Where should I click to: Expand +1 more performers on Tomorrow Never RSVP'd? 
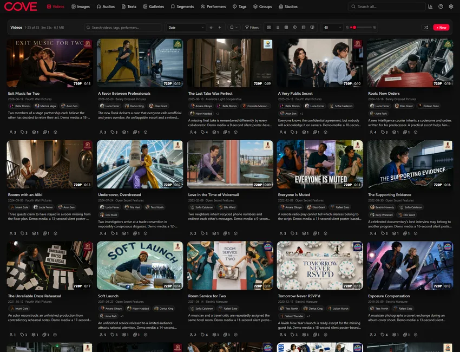308,316
